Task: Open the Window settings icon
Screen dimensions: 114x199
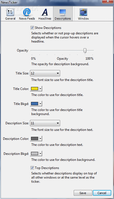Action: (83, 12)
